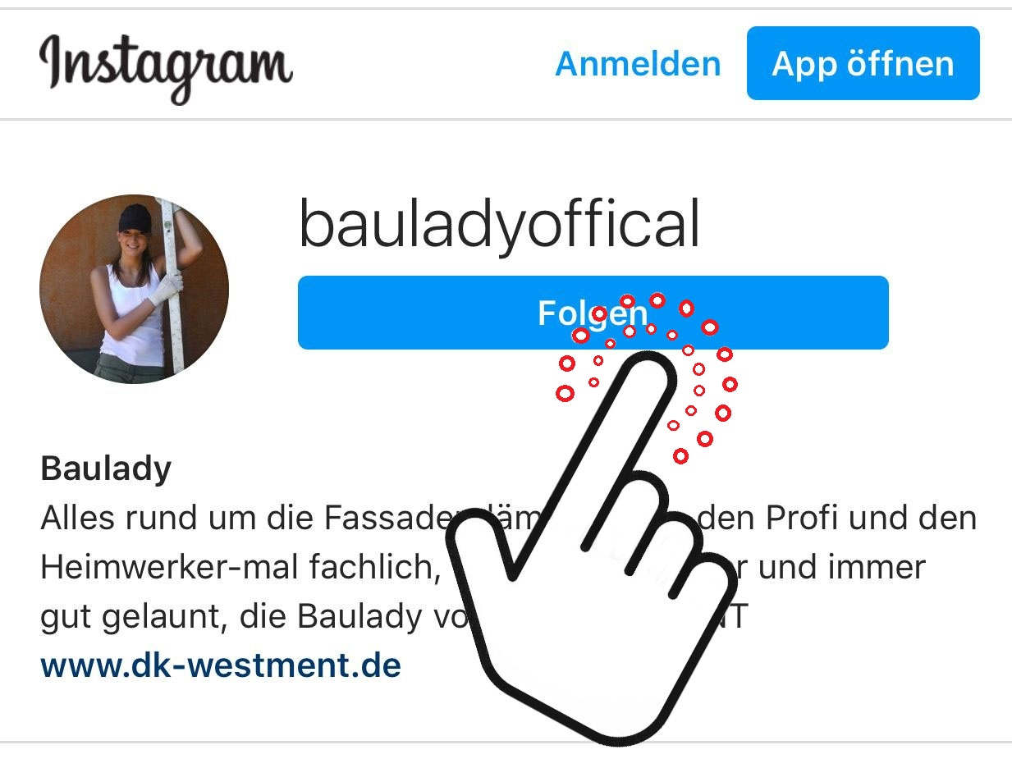This screenshot has height=768, width=1012.
Task: Select the bauladyoffical username heading
Action: pyautogui.click(x=499, y=225)
